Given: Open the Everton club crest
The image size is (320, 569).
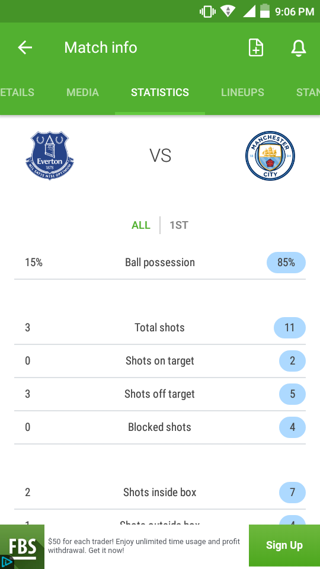Looking at the screenshot, I should coord(50,156).
